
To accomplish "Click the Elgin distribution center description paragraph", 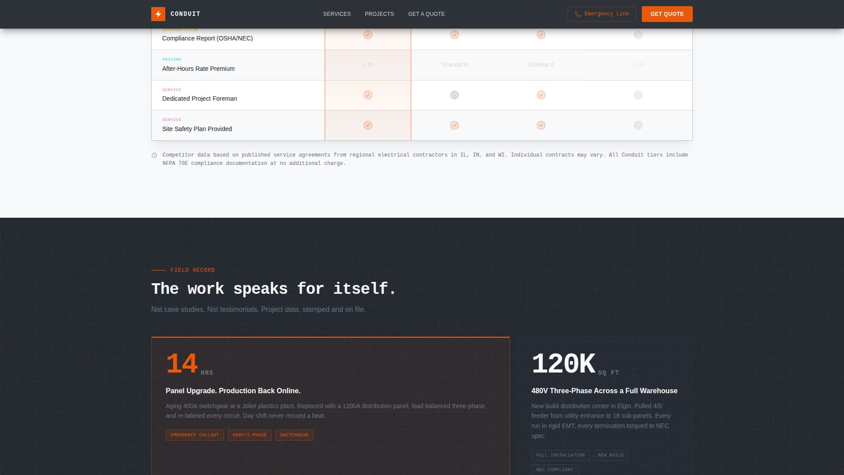I will tap(601, 421).
